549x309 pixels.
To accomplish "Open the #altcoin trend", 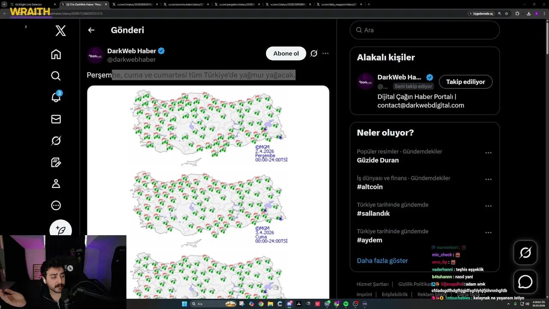I will tap(370, 187).
